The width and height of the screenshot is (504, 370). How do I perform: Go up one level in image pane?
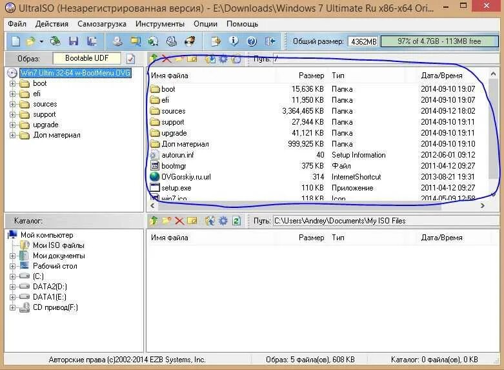[x=154, y=59]
